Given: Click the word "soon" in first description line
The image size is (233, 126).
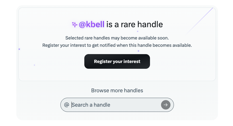Looking at the screenshot, I should 163,38.
